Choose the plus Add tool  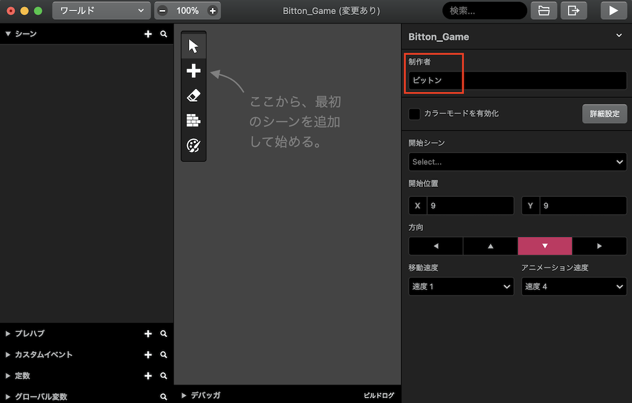pos(193,71)
